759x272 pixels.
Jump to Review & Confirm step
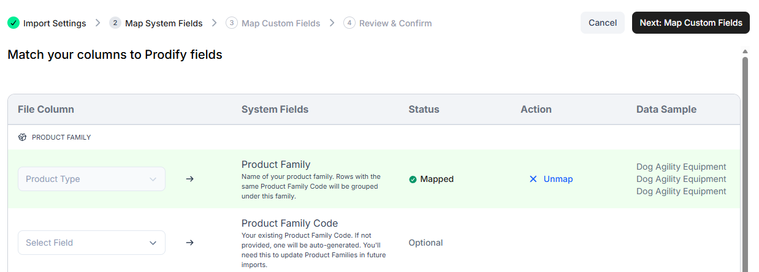(395, 23)
